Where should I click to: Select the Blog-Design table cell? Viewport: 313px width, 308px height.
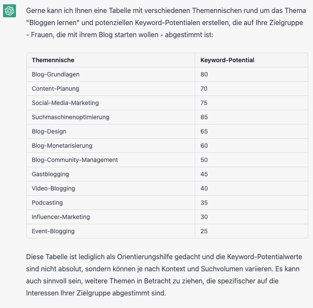pos(49,131)
